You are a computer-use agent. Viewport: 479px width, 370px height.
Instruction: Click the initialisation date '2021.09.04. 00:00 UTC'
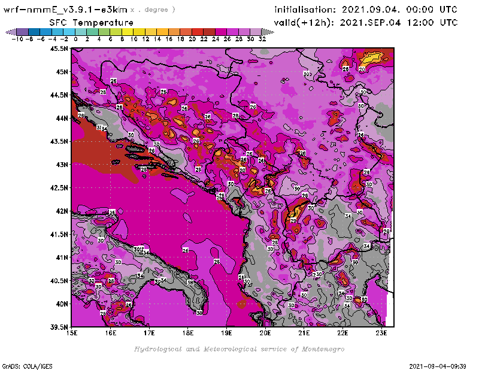(399, 10)
